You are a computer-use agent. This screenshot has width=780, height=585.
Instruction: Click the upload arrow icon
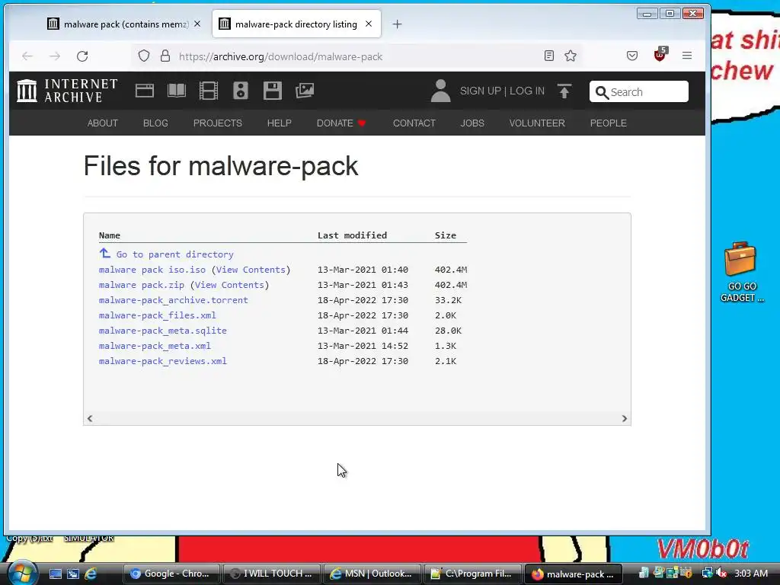click(x=564, y=91)
